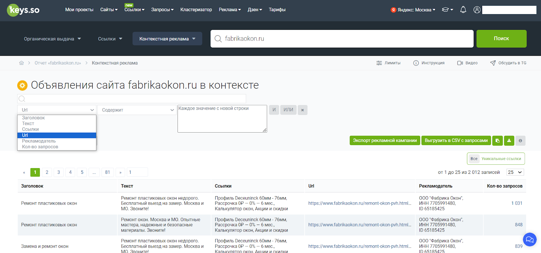Viewport: 541px width, 253px height.
Task: Open the Содержит condition dropdown
Action: click(x=137, y=110)
